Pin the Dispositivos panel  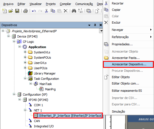coord(95,25)
